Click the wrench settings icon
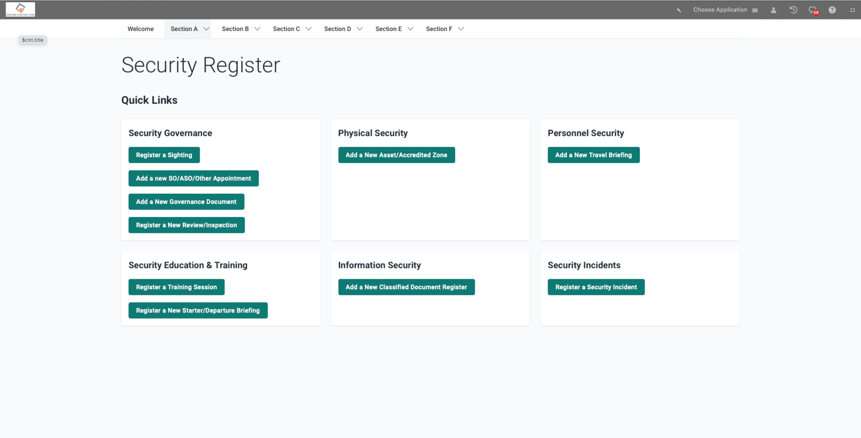 (679, 10)
